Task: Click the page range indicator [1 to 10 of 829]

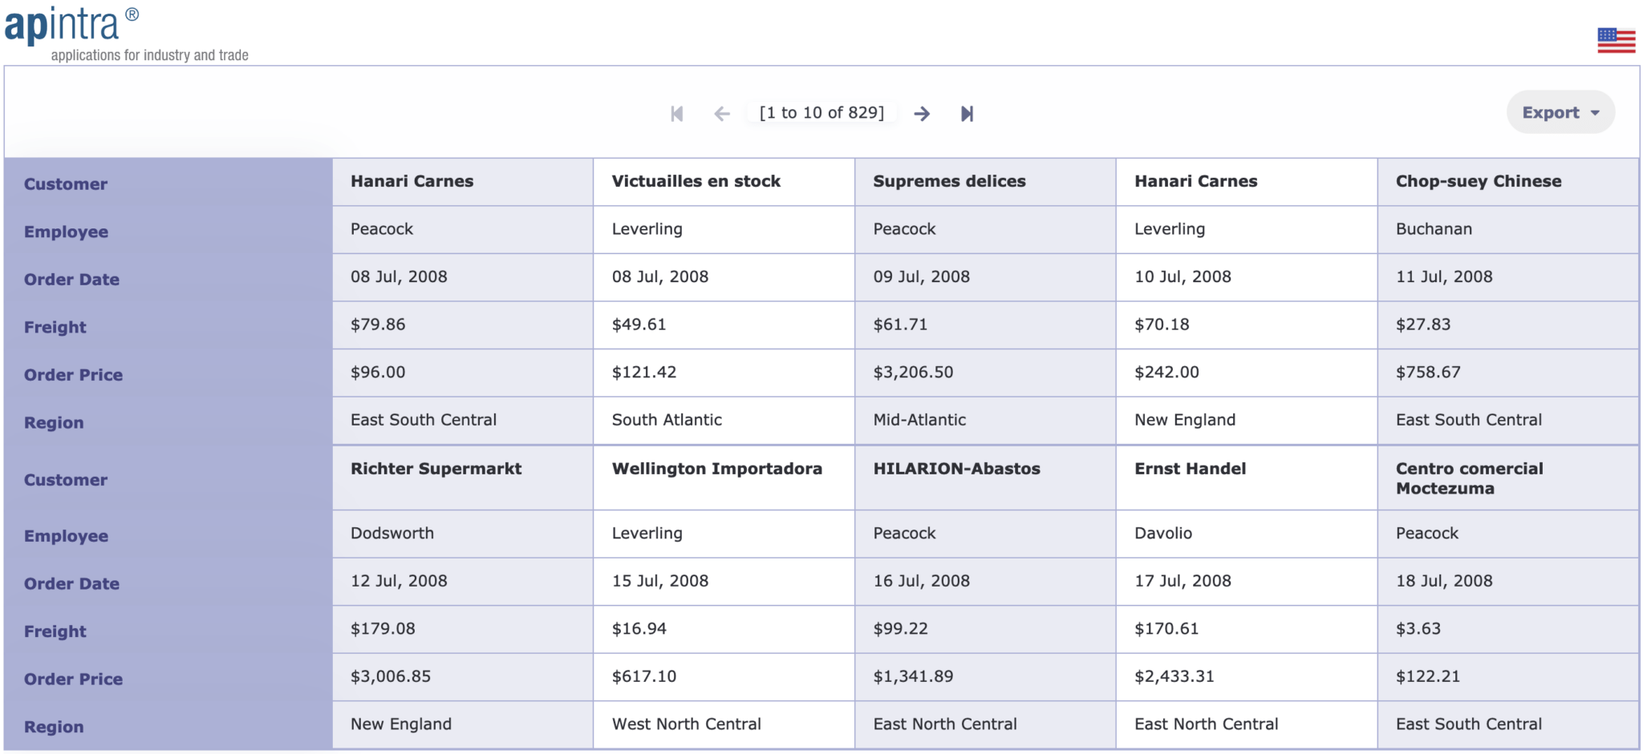Action: pos(821,113)
